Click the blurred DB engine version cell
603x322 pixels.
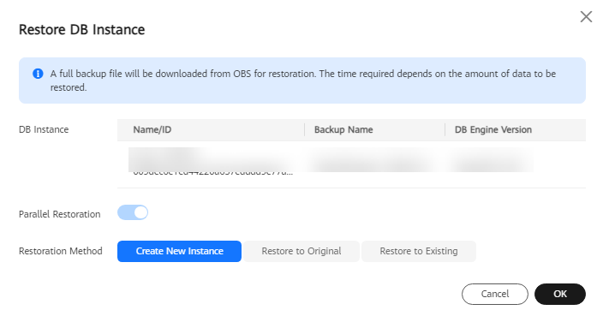click(490, 160)
